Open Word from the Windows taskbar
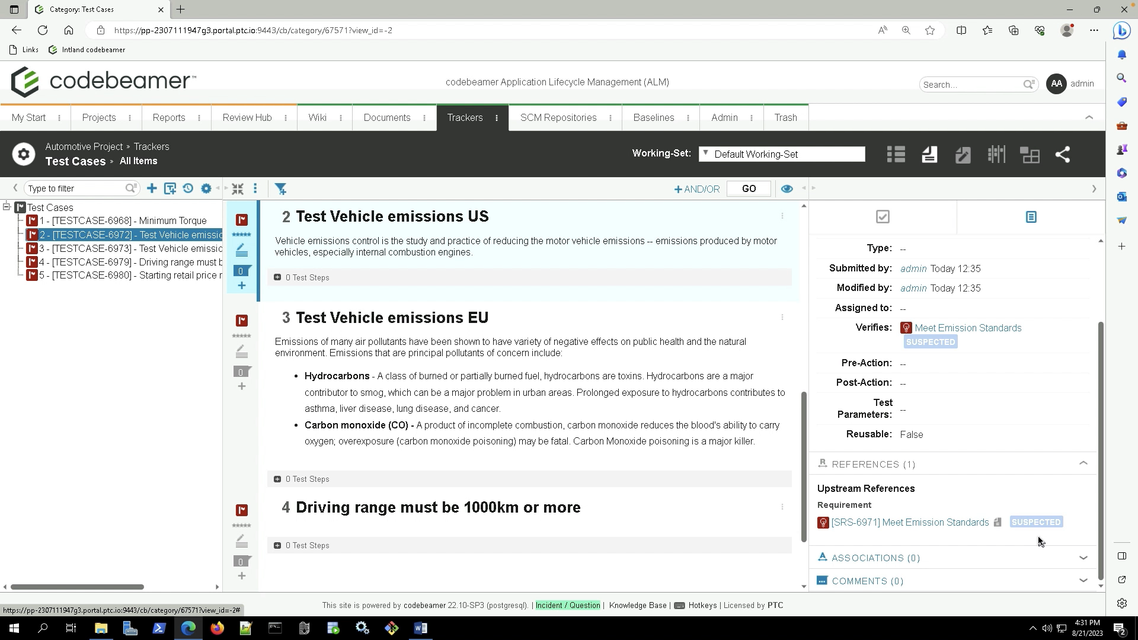 (x=420, y=628)
